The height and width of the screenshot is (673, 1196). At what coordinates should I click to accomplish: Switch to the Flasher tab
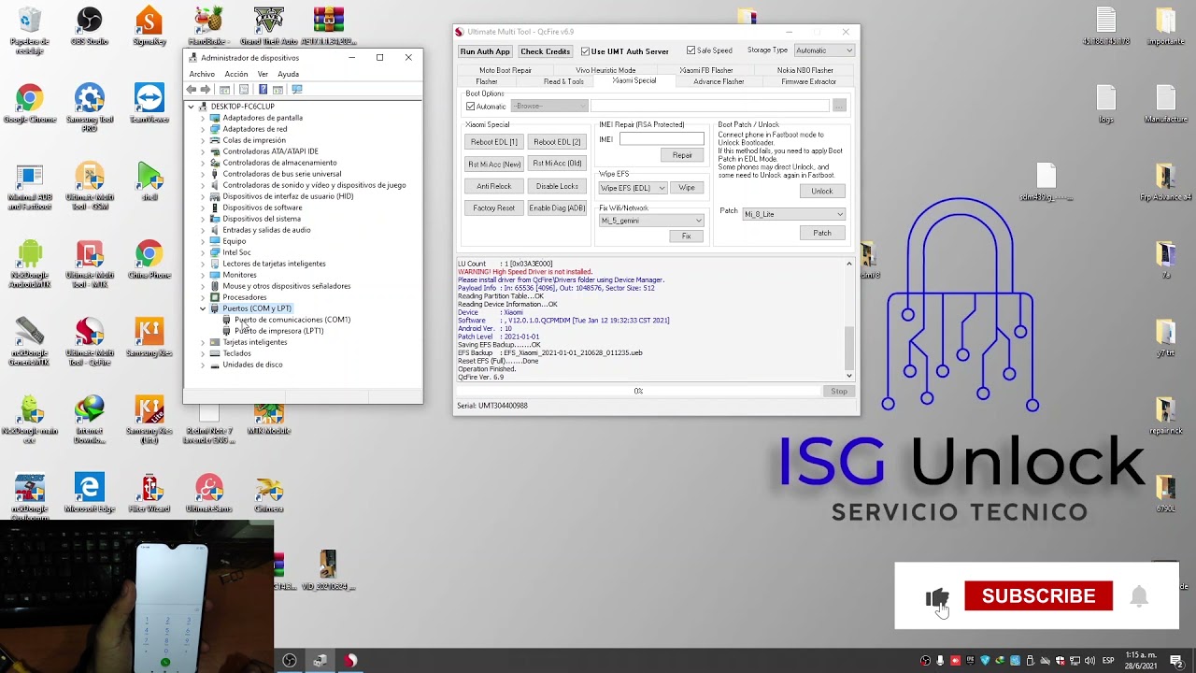(x=487, y=81)
